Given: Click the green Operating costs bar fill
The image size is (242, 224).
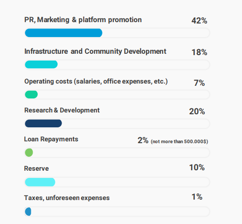Looking at the screenshot, I should point(31,94).
